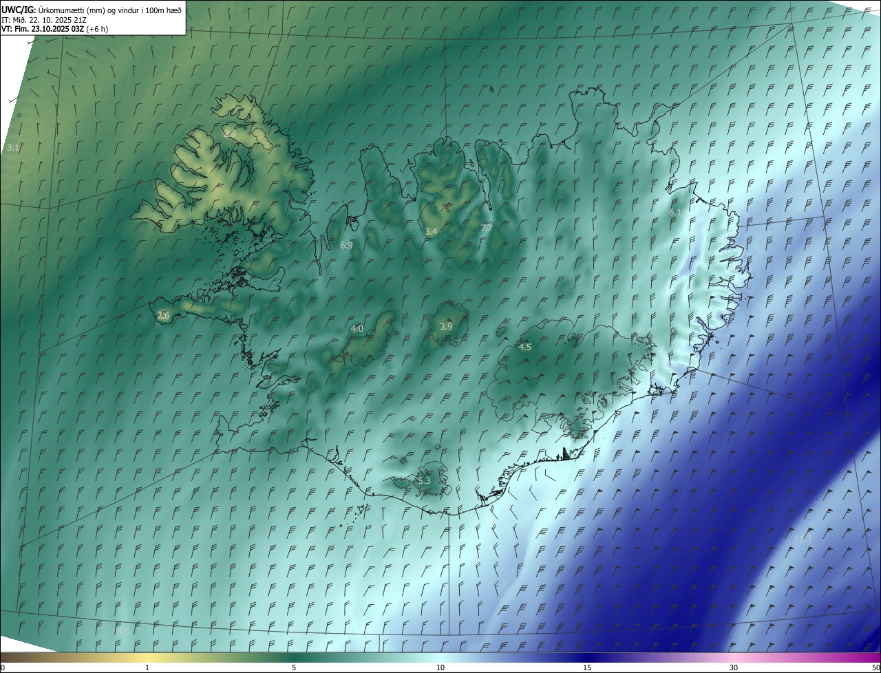Click the 7.7 precipitation value on the map
Image resolution: width=881 pixels, height=673 pixels.
click(487, 228)
